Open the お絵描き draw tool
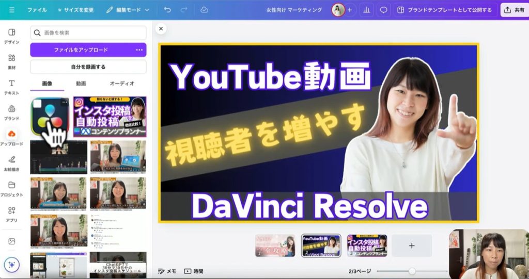This screenshot has width=529, height=279. point(11,163)
